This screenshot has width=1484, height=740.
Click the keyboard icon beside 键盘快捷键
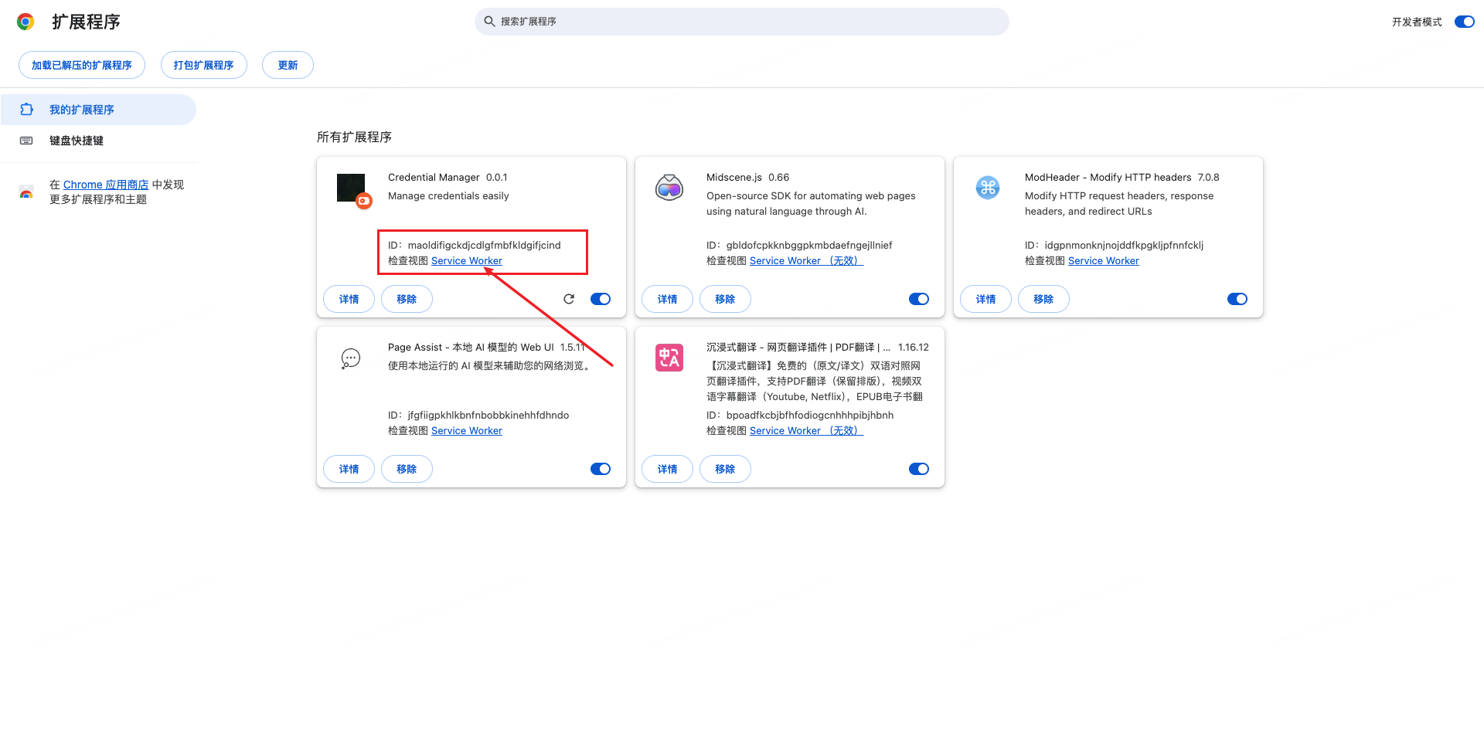coord(26,141)
